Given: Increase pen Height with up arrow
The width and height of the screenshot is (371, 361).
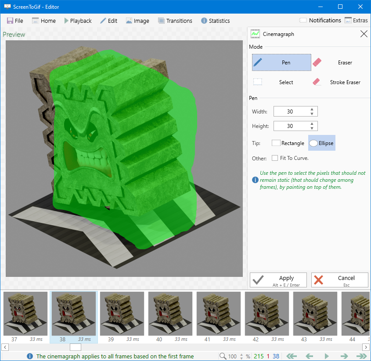Looking at the screenshot, I should point(312,124).
